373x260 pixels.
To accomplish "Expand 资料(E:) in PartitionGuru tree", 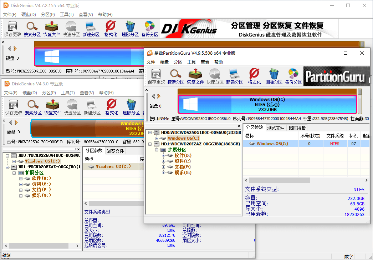I will [x=163, y=161].
